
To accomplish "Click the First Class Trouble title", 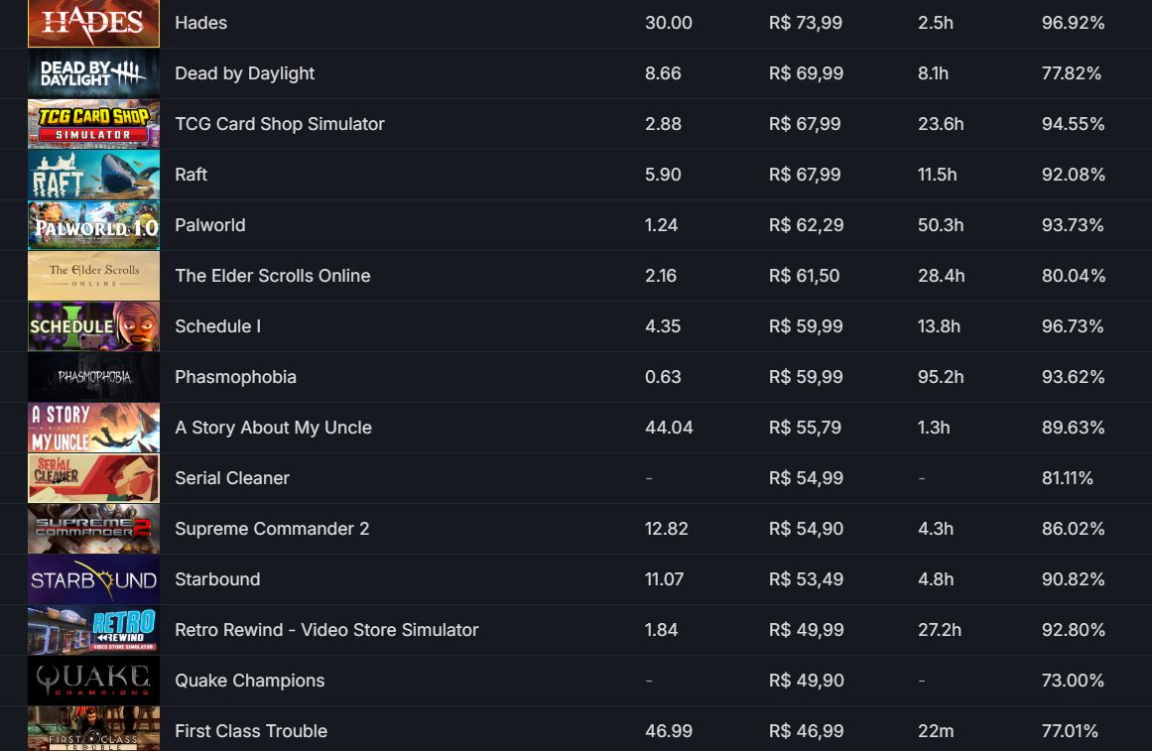I will [x=251, y=731].
